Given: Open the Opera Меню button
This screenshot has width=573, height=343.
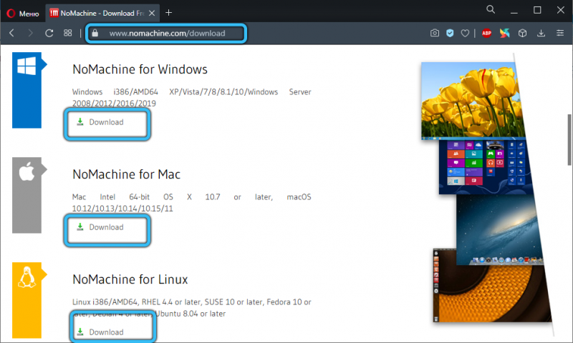Looking at the screenshot, I should pyautogui.click(x=23, y=14).
